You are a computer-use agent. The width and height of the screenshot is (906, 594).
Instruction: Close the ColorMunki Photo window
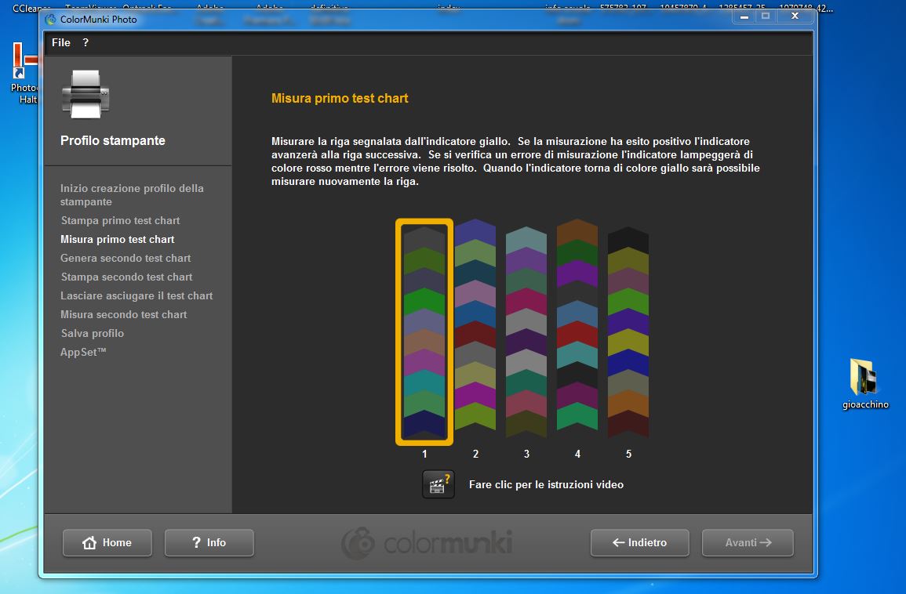click(x=795, y=16)
